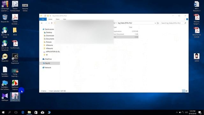This screenshot has width=204, height=115.
Task: Open Explorer help question mark
Action: (x=187, y=19)
